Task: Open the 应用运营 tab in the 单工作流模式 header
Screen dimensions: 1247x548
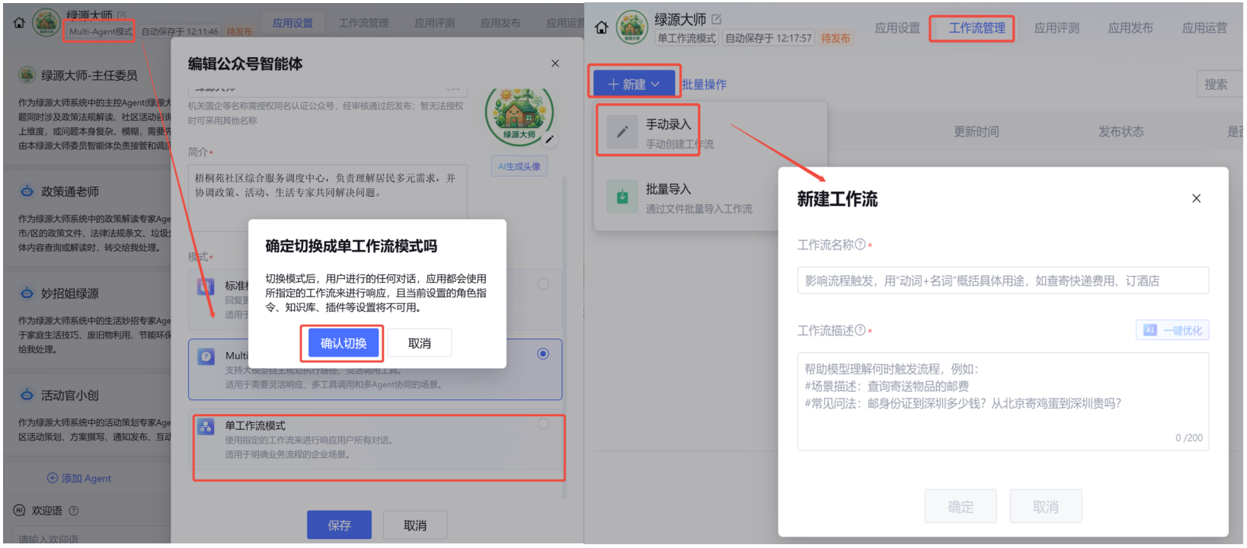Action: click(x=1204, y=28)
